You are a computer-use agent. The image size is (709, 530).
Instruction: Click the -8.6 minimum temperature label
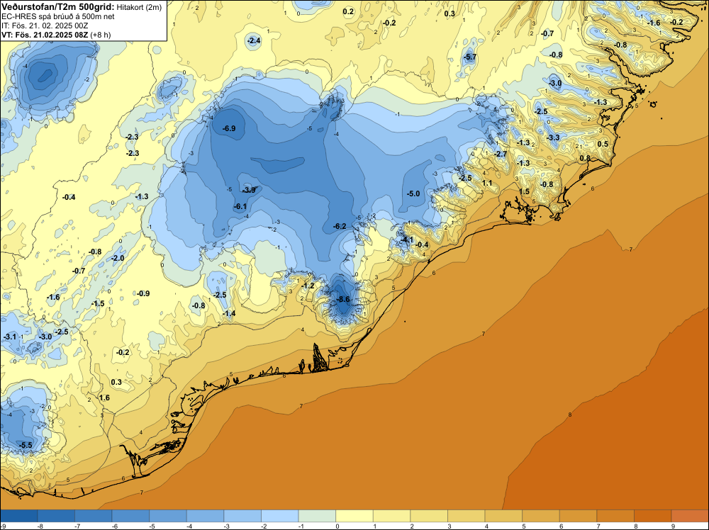pos(344,299)
